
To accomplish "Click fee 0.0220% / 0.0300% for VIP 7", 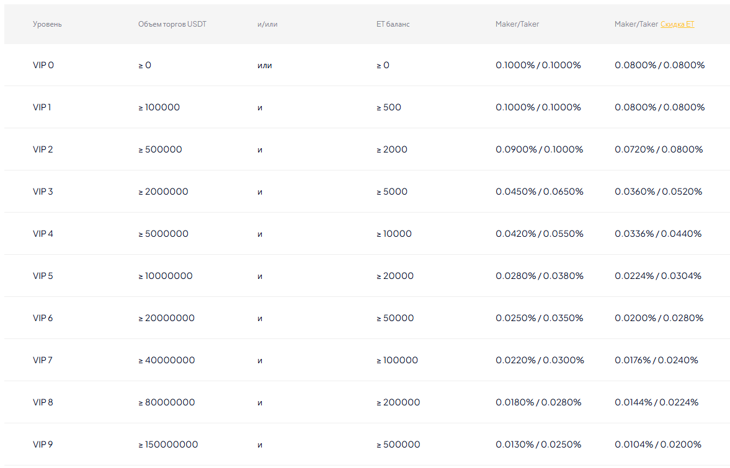I will 540,360.
